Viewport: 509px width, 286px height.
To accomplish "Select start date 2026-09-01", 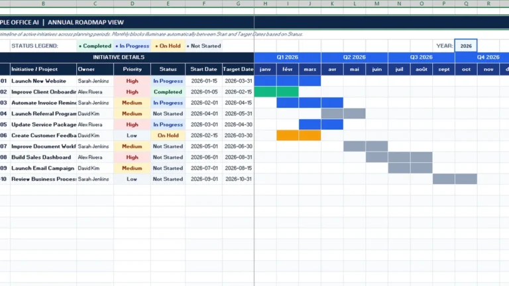I will [x=204, y=179].
